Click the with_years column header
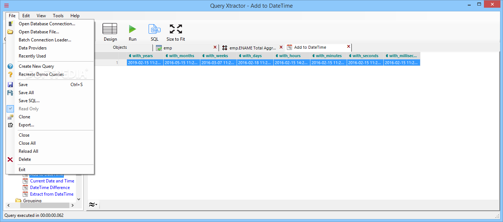 (145, 56)
